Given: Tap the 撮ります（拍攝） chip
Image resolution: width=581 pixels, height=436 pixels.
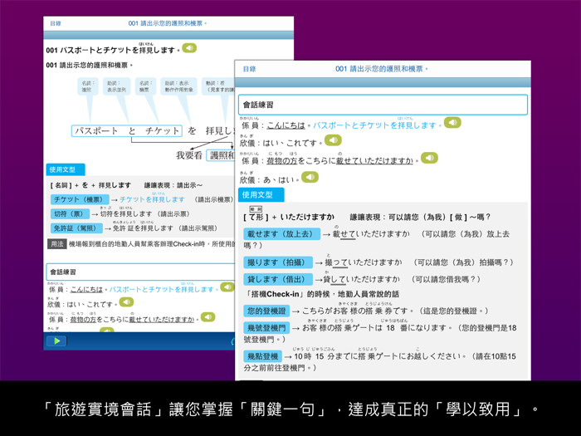Looking at the screenshot, I should (278, 262).
